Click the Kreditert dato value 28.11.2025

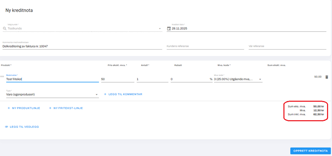(179, 29)
